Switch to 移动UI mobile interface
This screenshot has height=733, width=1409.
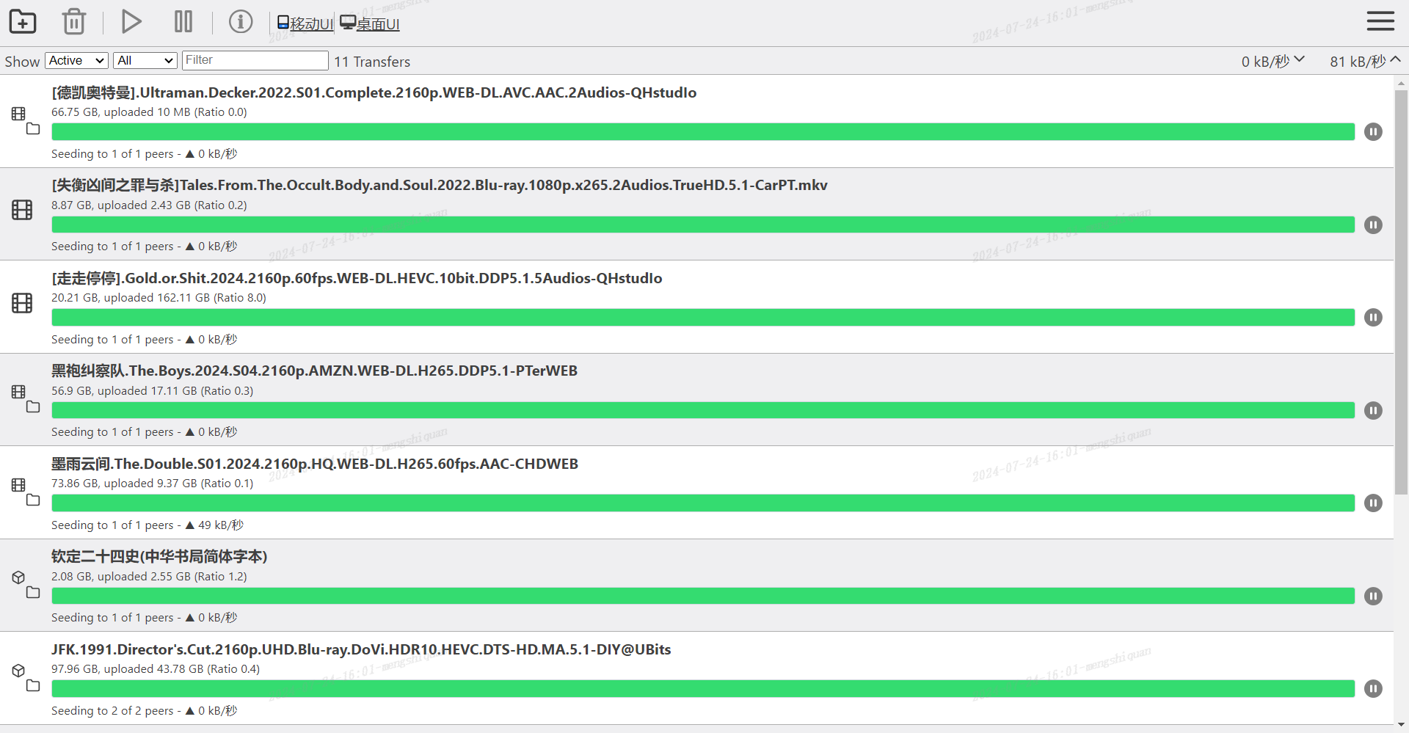click(305, 24)
